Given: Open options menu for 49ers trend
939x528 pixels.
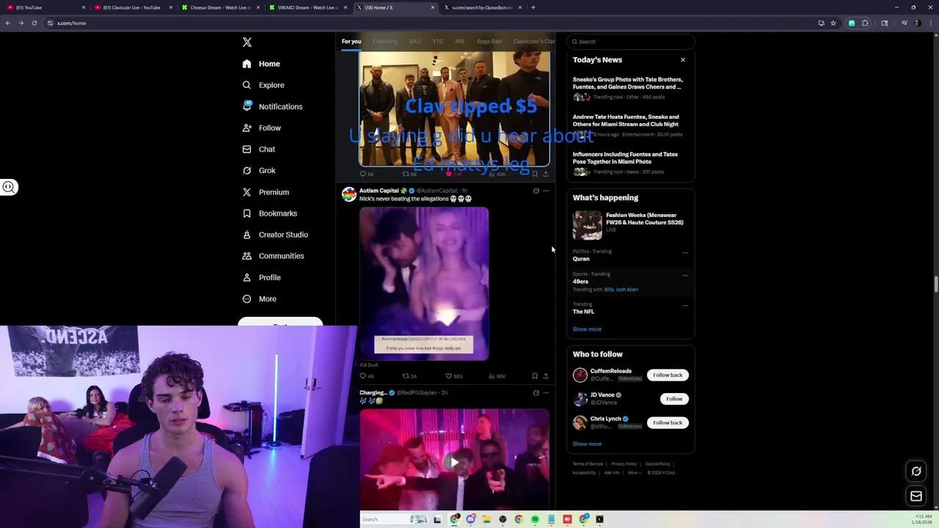Looking at the screenshot, I should coord(685,275).
